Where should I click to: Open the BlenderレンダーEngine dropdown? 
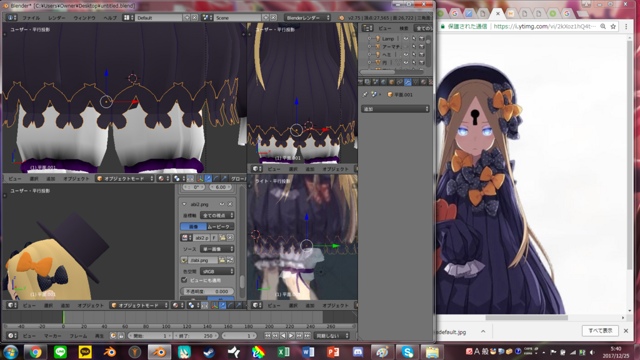[x=307, y=17]
